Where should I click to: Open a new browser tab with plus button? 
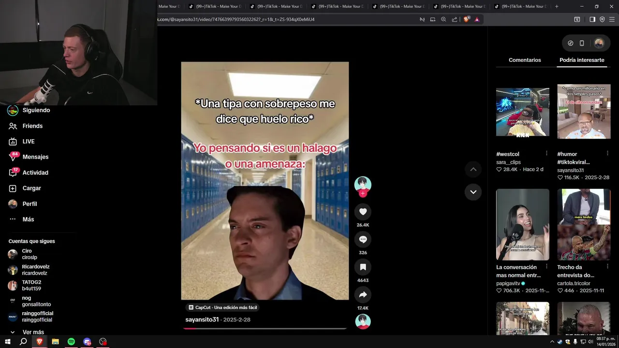point(557,6)
